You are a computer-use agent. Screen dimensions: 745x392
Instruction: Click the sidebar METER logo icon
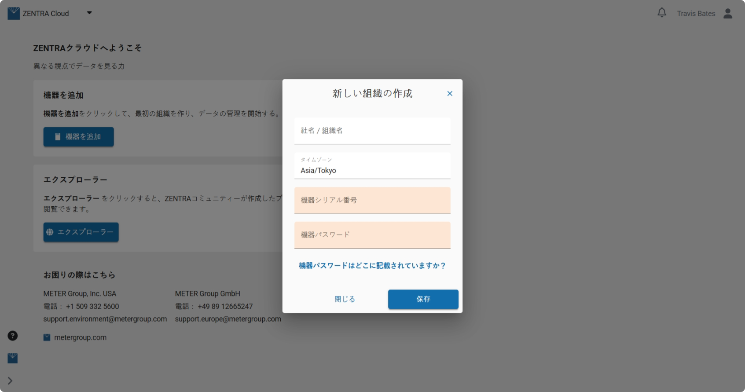13,358
